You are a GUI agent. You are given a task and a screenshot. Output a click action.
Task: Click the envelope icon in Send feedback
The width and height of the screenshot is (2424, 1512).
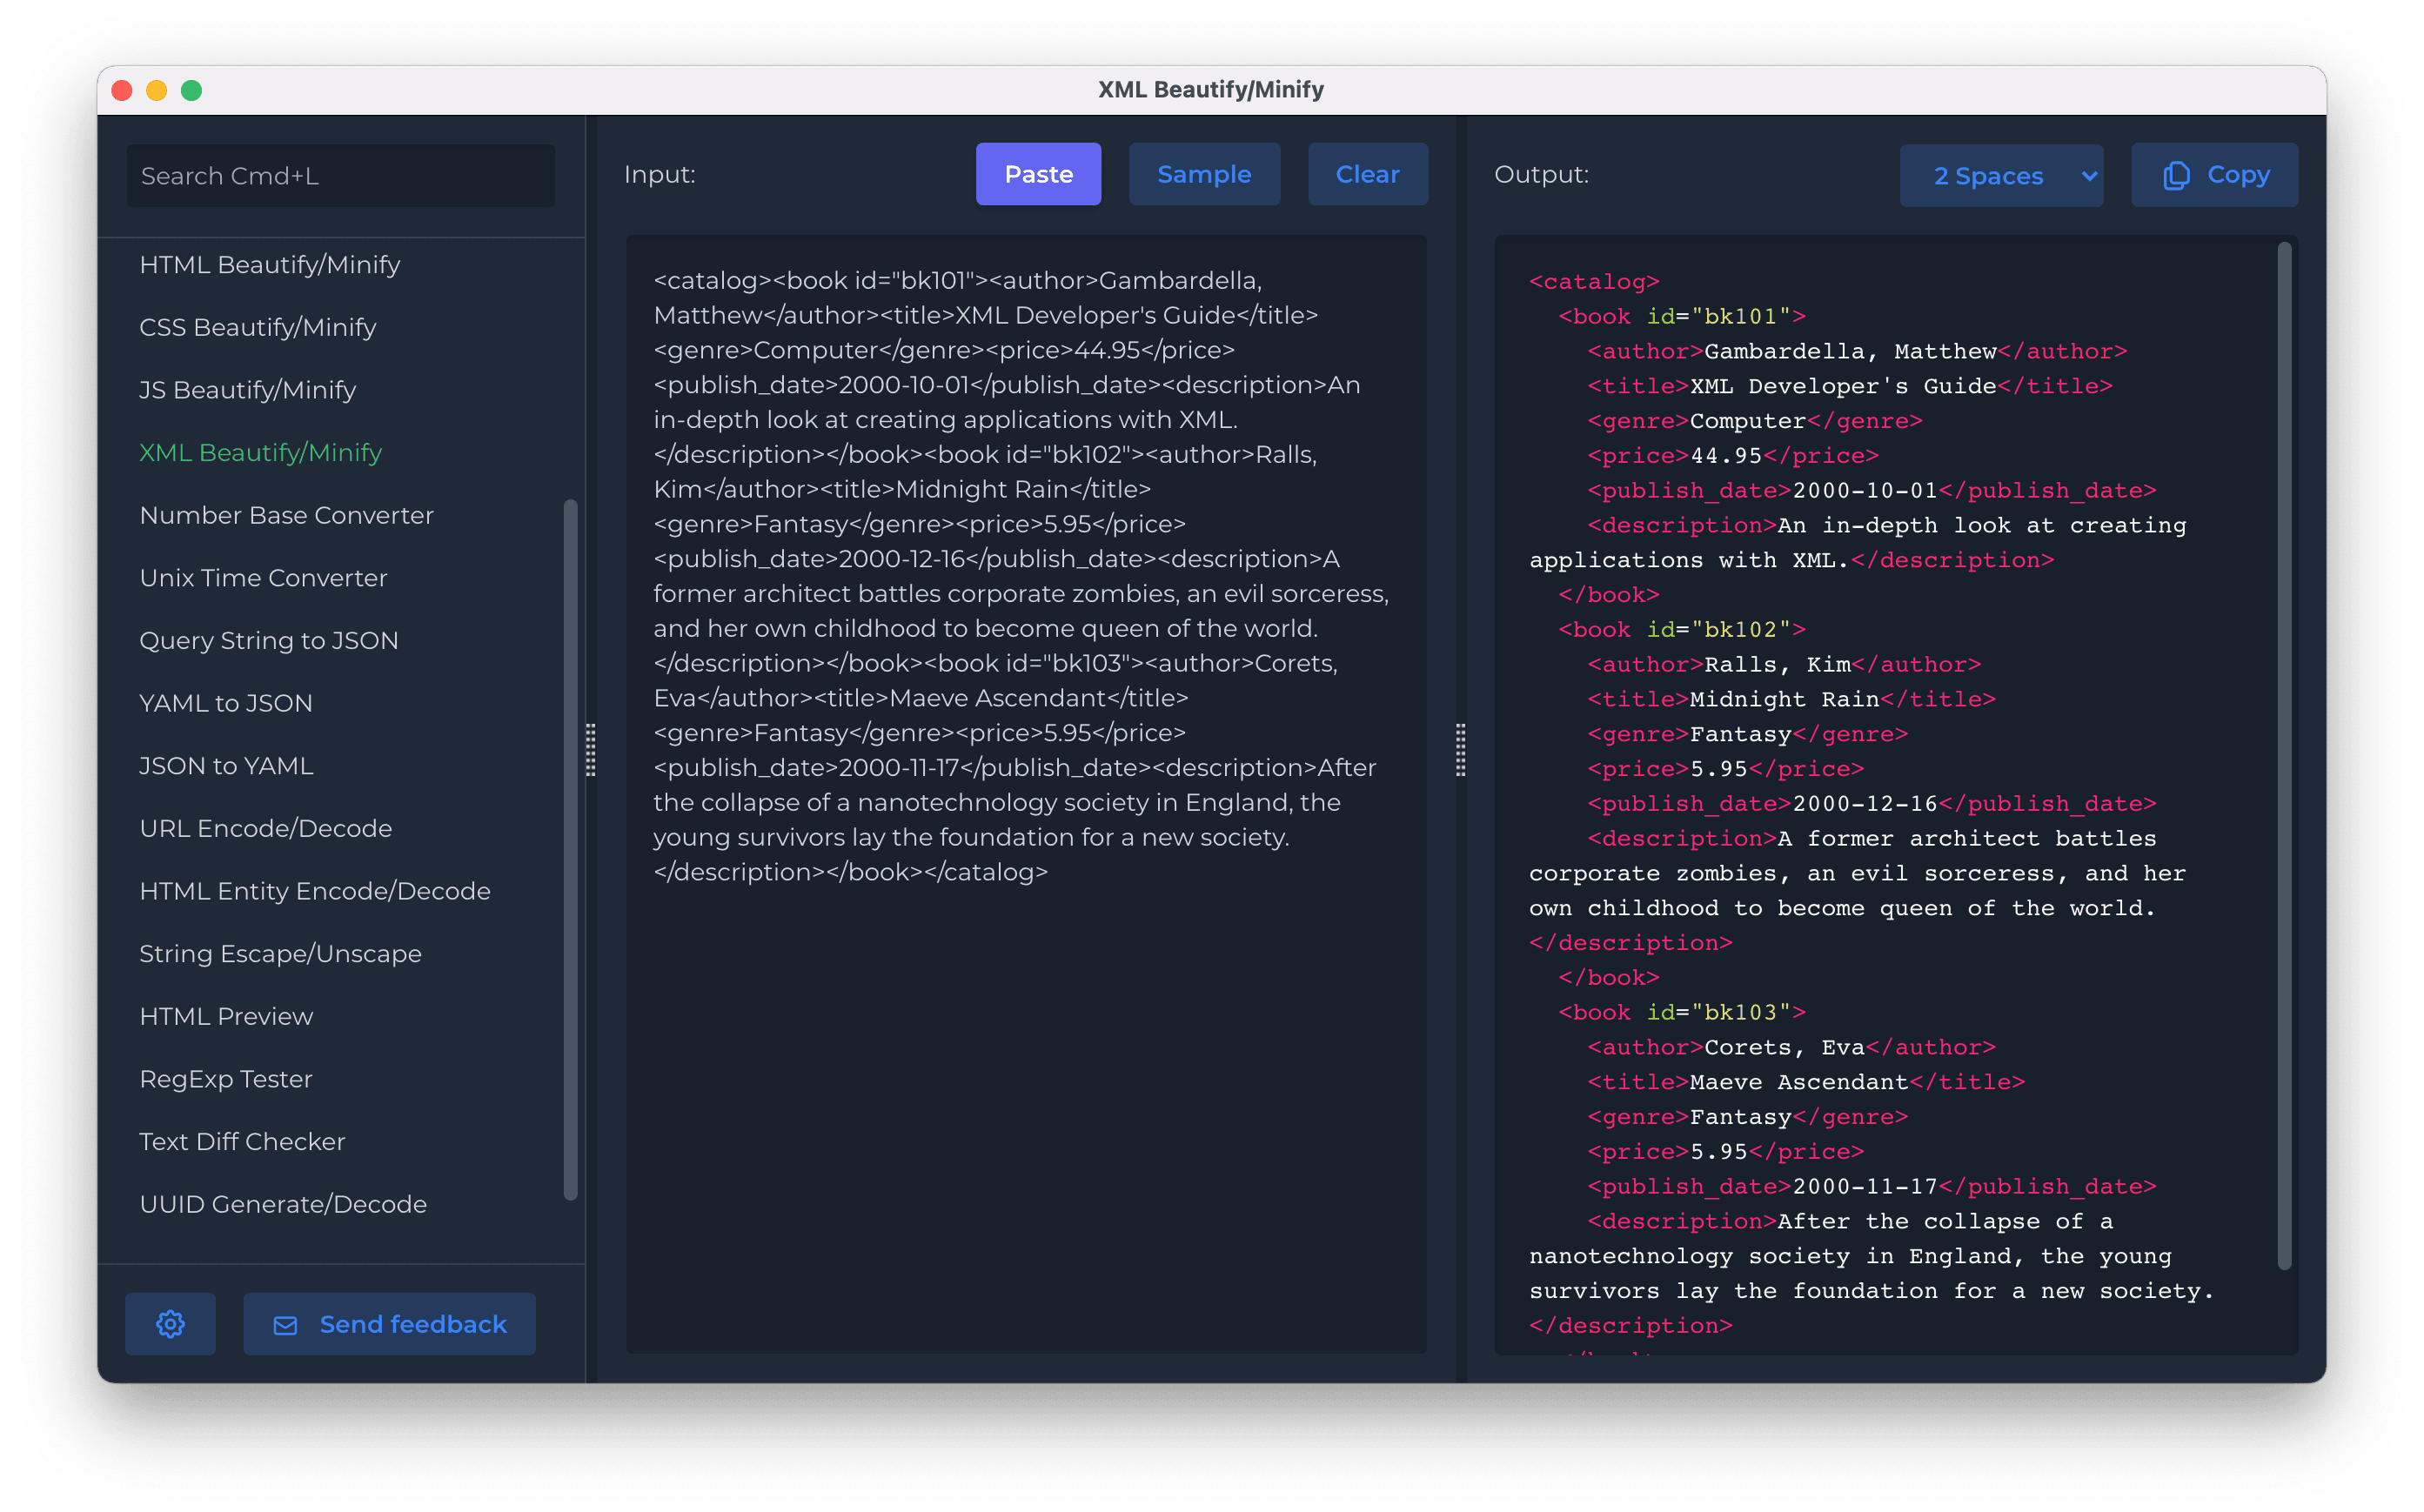click(x=285, y=1324)
